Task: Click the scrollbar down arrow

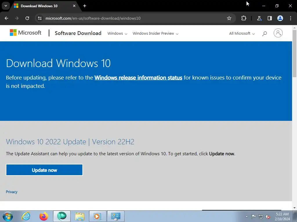Action: (295, 208)
